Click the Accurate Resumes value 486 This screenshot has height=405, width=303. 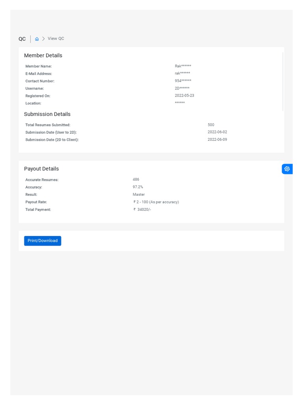click(x=136, y=180)
